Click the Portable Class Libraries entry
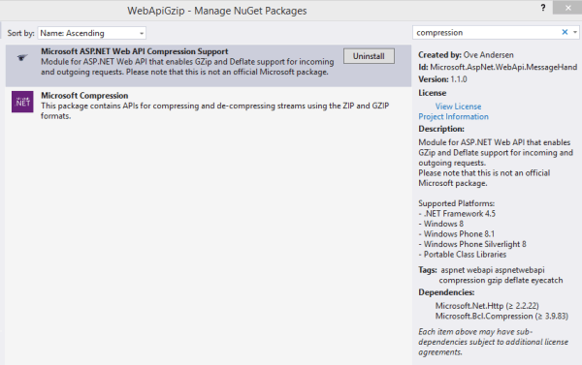The image size is (582, 365). coord(462,255)
